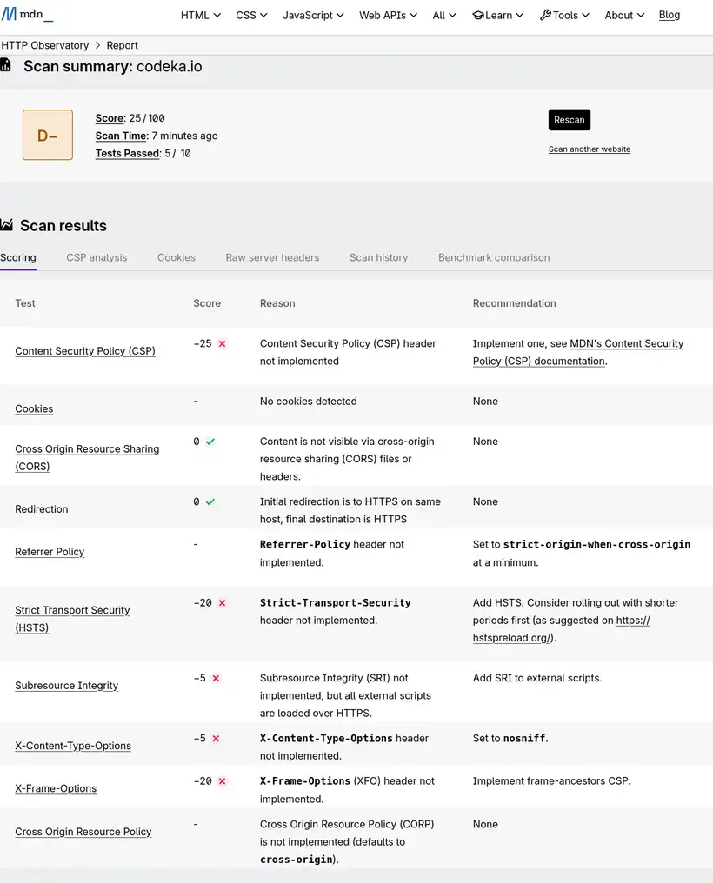Click red X beside Subresource Integrity score
The width and height of the screenshot is (713, 883).
[216, 679]
